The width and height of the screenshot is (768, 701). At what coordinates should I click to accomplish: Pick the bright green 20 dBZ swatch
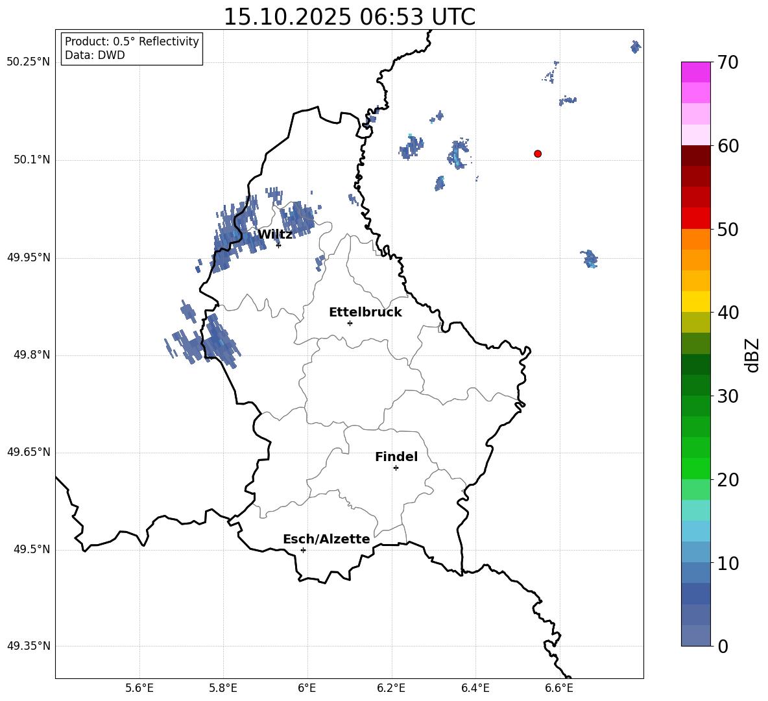pos(695,468)
